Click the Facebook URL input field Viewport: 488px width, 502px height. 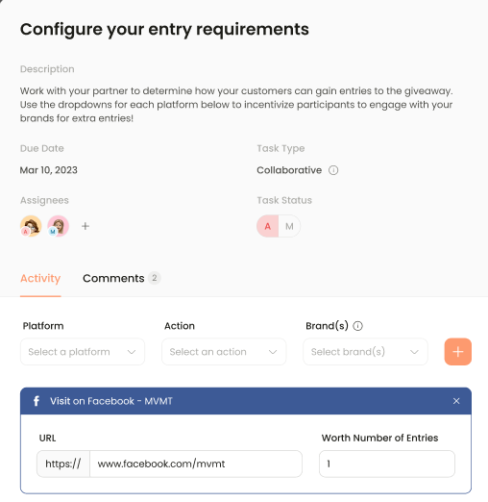tap(196, 464)
